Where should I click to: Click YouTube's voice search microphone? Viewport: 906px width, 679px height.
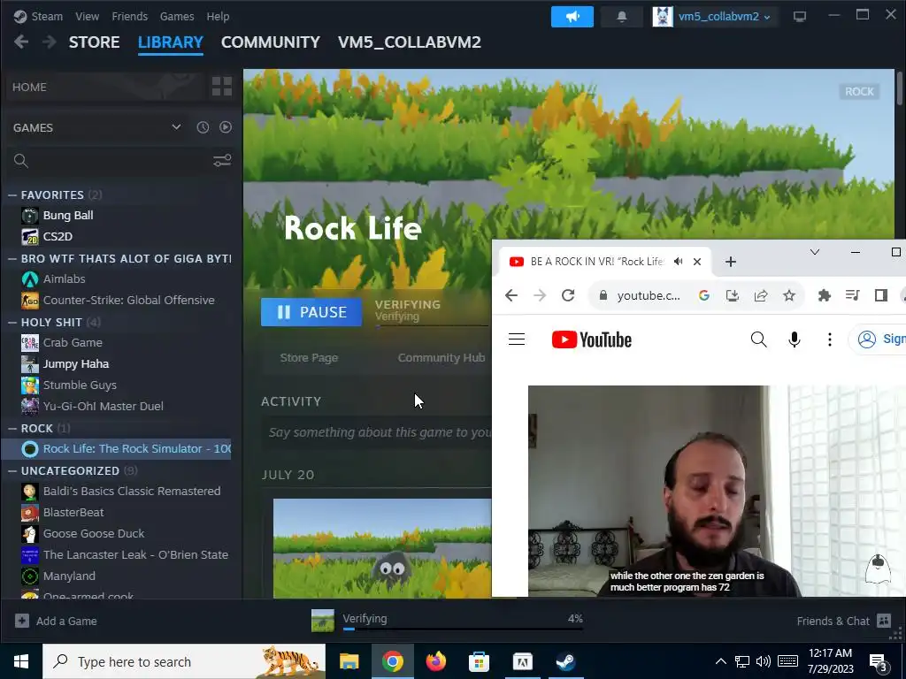795,339
